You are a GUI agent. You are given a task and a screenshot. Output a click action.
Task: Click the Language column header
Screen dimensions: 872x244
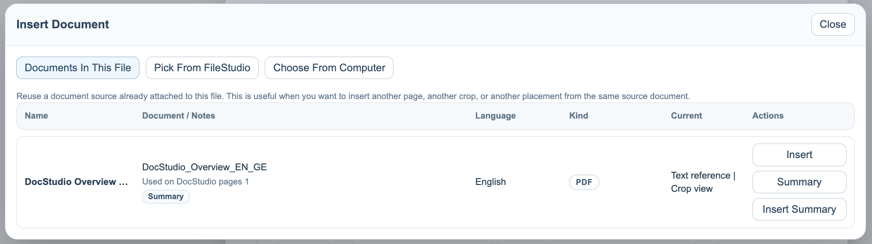tap(495, 116)
